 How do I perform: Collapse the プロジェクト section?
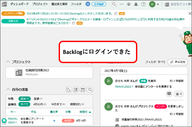(x=8, y=62)
